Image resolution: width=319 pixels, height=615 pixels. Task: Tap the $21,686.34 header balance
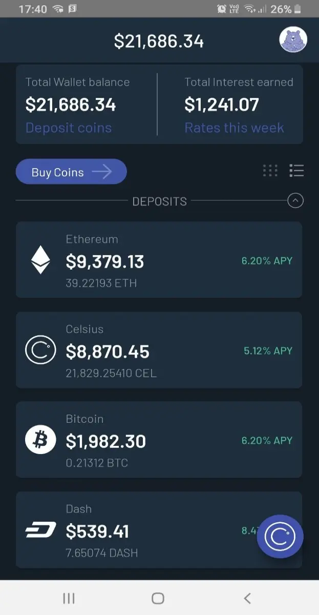coord(159,41)
